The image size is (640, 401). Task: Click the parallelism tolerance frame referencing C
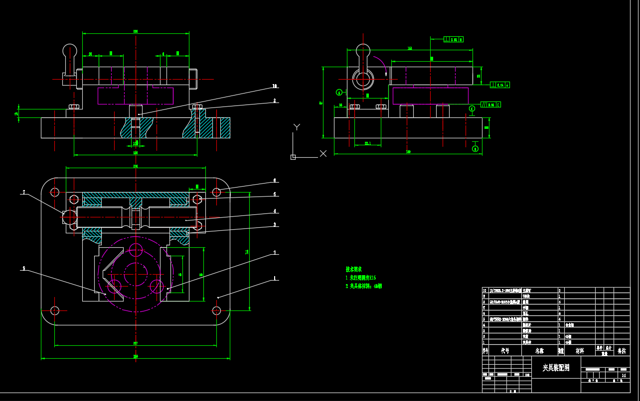(x=490, y=104)
